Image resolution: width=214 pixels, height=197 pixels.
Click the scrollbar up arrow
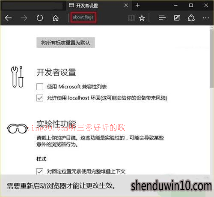pos(212,27)
